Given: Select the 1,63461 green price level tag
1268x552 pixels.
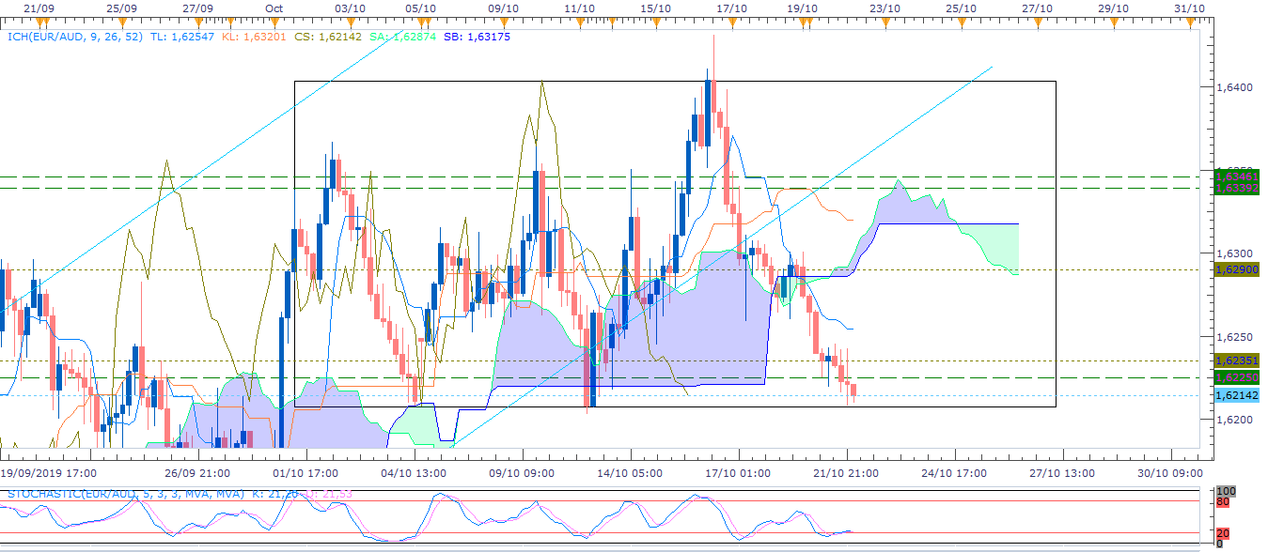Looking at the screenshot, I should click(x=1236, y=176).
